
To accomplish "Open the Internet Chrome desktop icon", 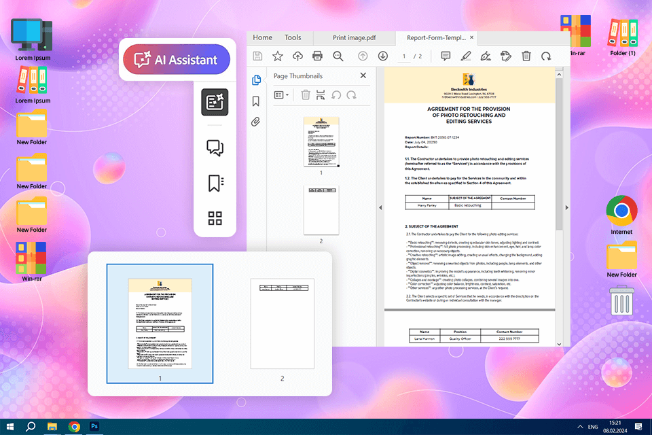I will [621, 215].
